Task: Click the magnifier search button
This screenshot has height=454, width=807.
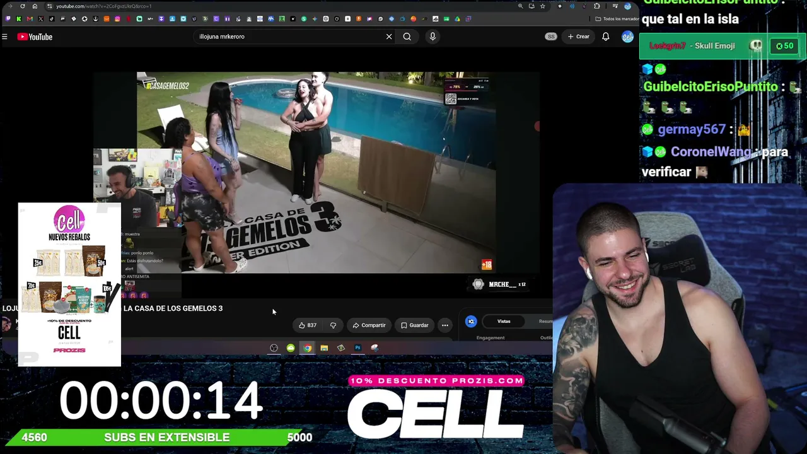Action: [x=407, y=37]
